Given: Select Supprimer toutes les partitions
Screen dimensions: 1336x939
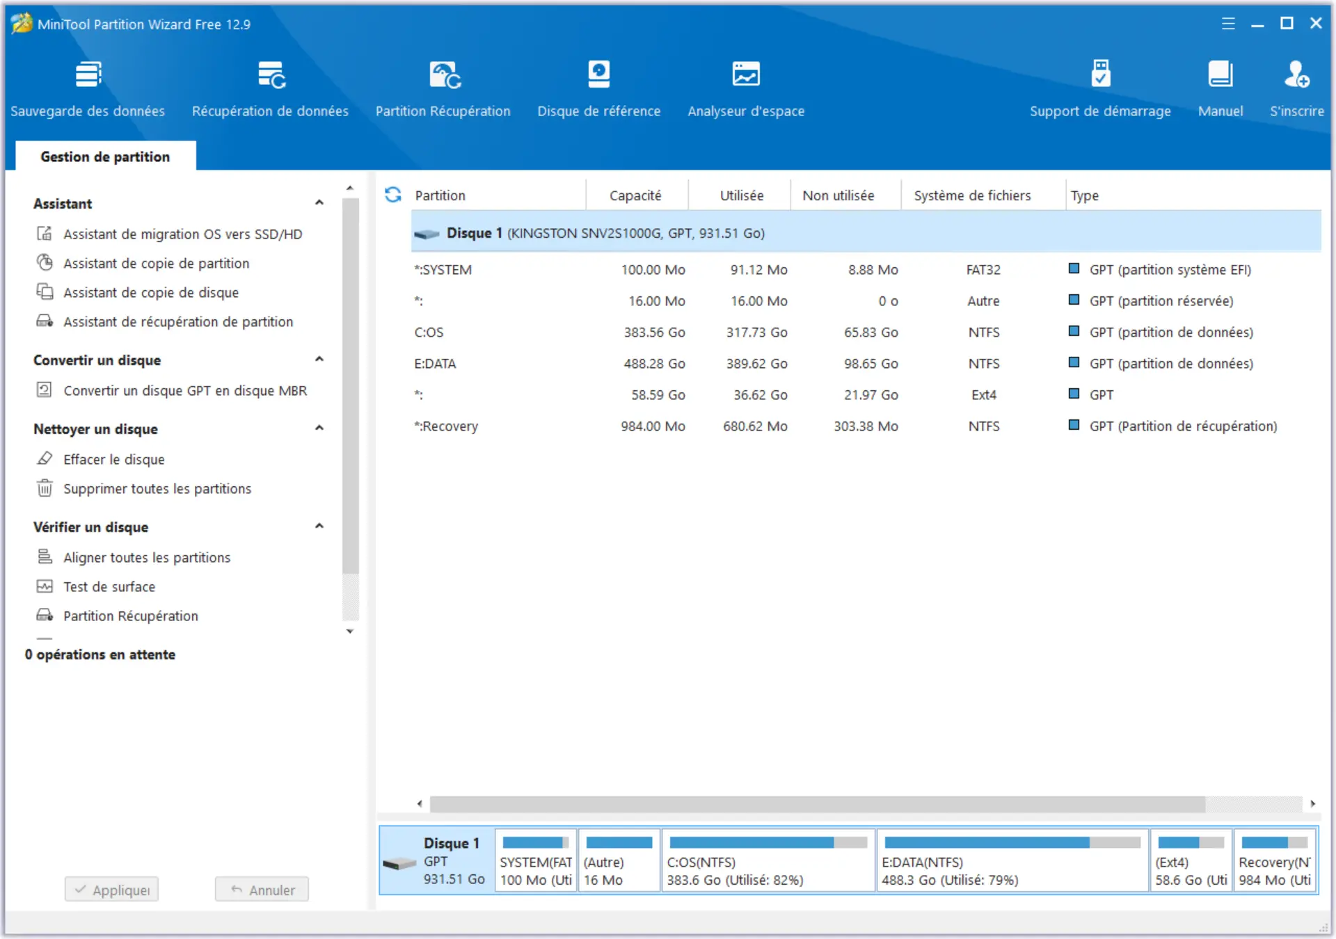Looking at the screenshot, I should 157,489.
